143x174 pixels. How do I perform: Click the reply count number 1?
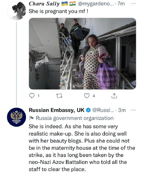[39, 96]
